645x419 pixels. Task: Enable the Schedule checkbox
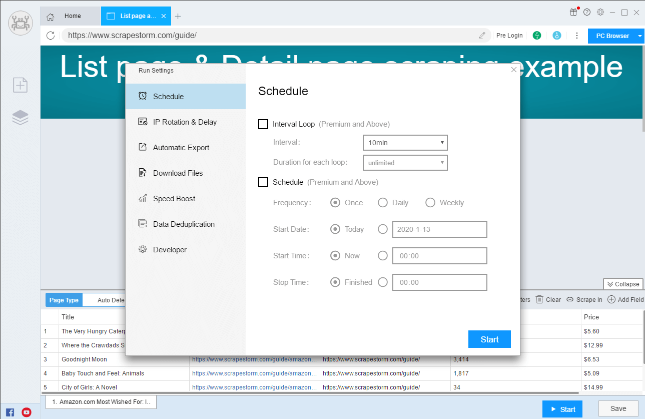click(x=263, y=182)
